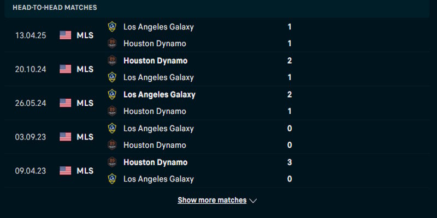437x218 pixels.
Task: Click Houston Dynamo crest in 20.10.24 match
Action: tap(112, 60)
